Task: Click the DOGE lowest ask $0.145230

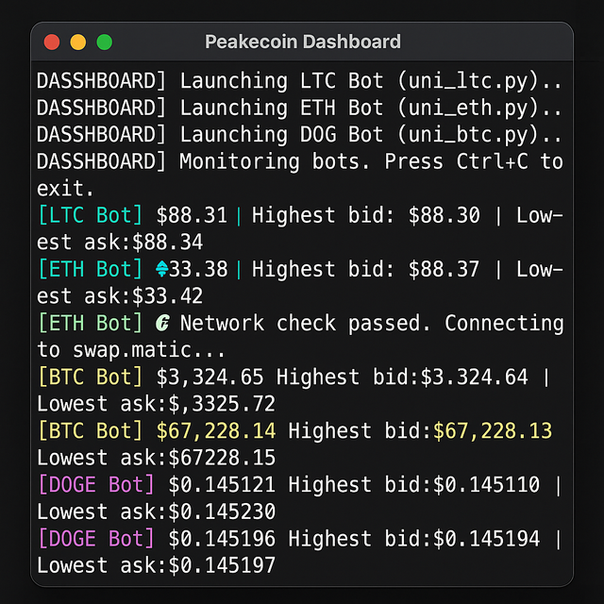Action: pos(222,512)
